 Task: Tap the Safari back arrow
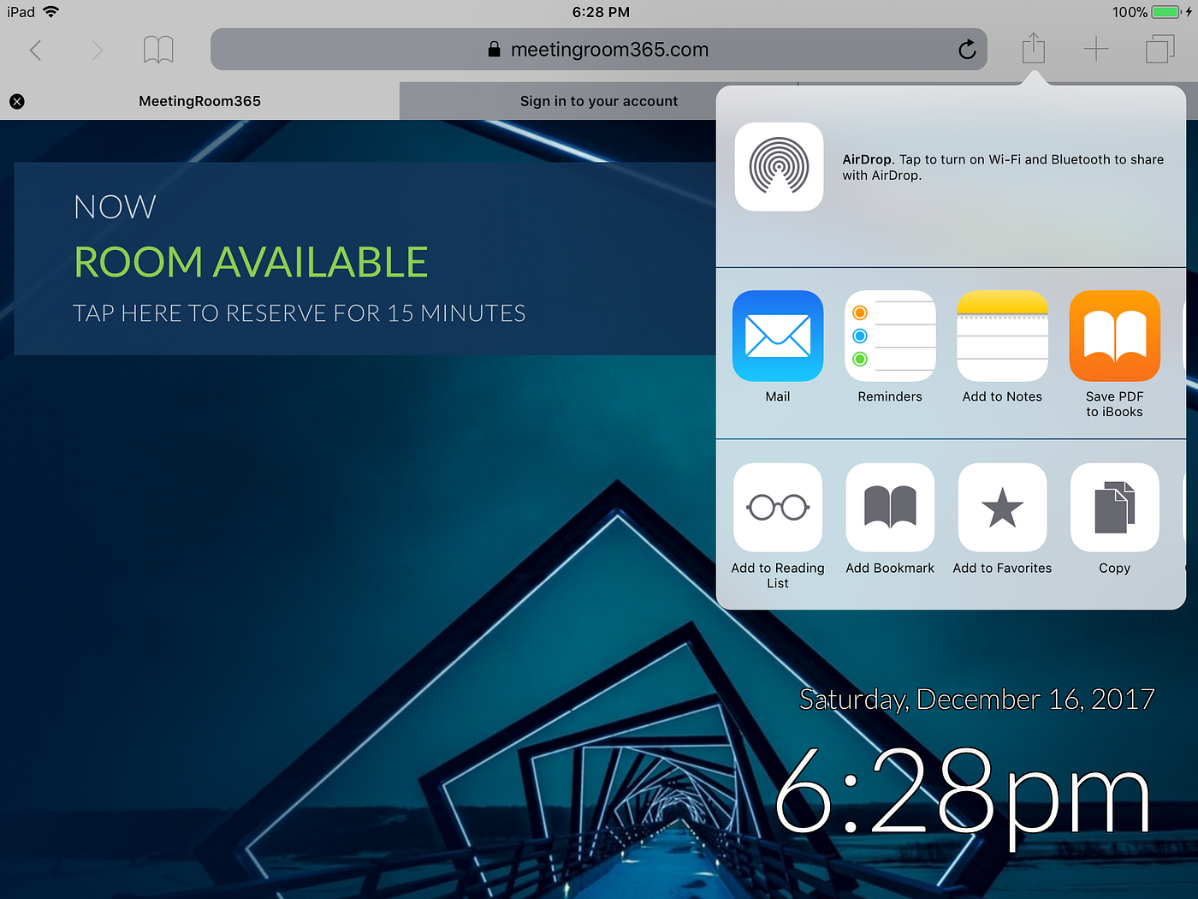point(35,50)
